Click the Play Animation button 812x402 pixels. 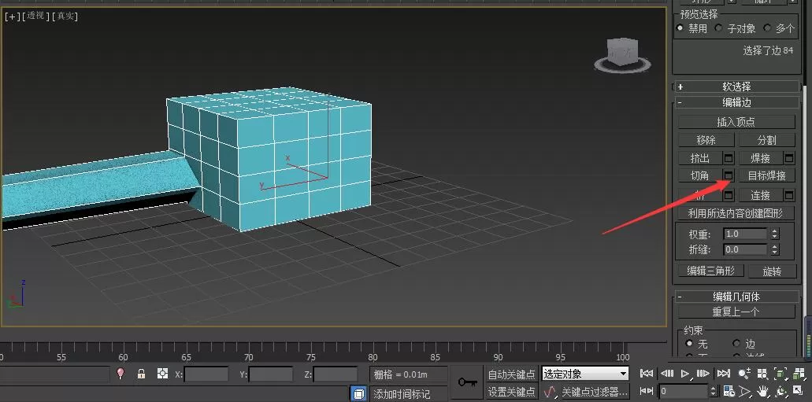685,373
